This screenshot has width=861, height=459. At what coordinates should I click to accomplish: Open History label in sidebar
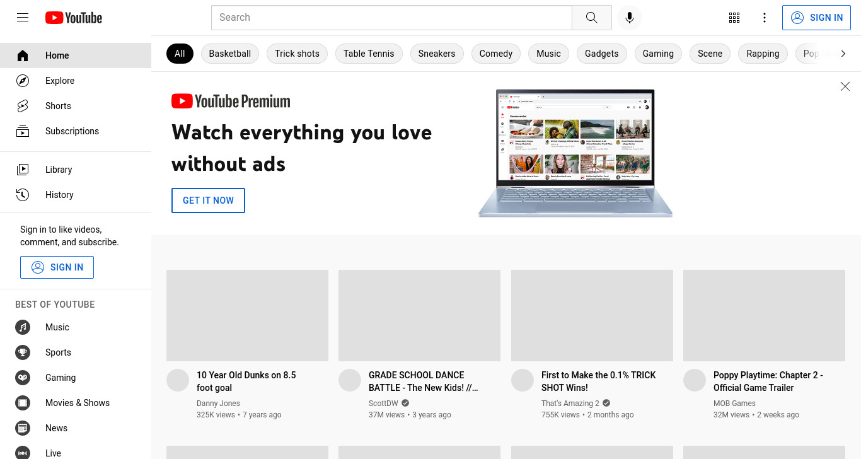59,195
